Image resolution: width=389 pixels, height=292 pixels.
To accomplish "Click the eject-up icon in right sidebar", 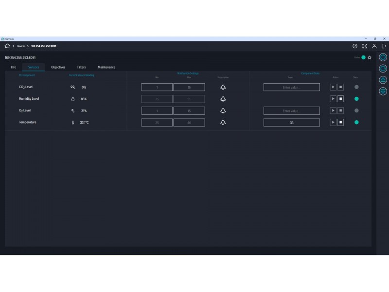I will coord(383,80).
